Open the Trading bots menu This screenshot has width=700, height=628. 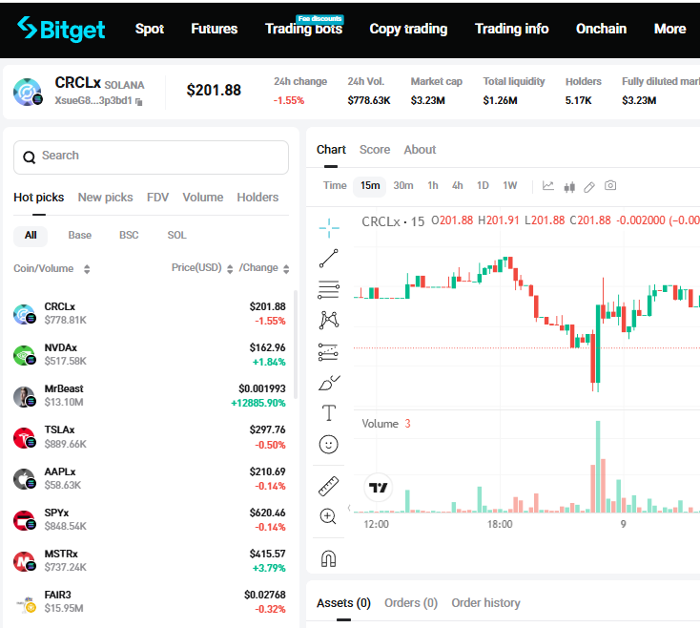(x=303, y=29)
